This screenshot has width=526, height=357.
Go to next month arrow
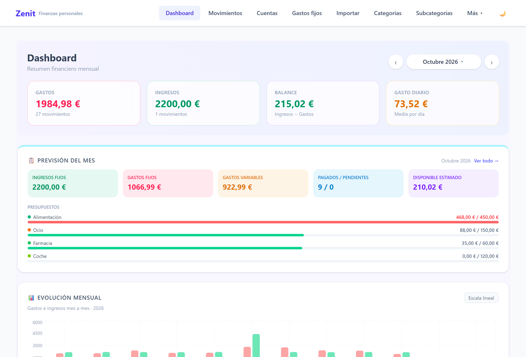tap(491, 62)
